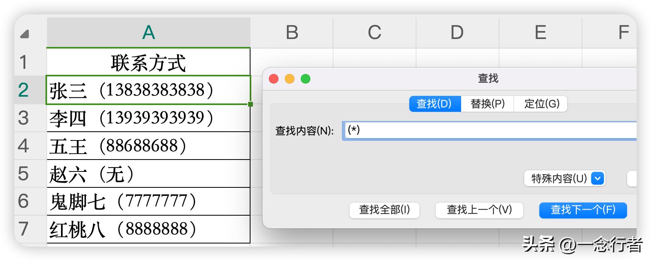Viewport: 651px width, 261px height.
Task: Click the 查找全部(I) button
Action: [x=384, y=210]
